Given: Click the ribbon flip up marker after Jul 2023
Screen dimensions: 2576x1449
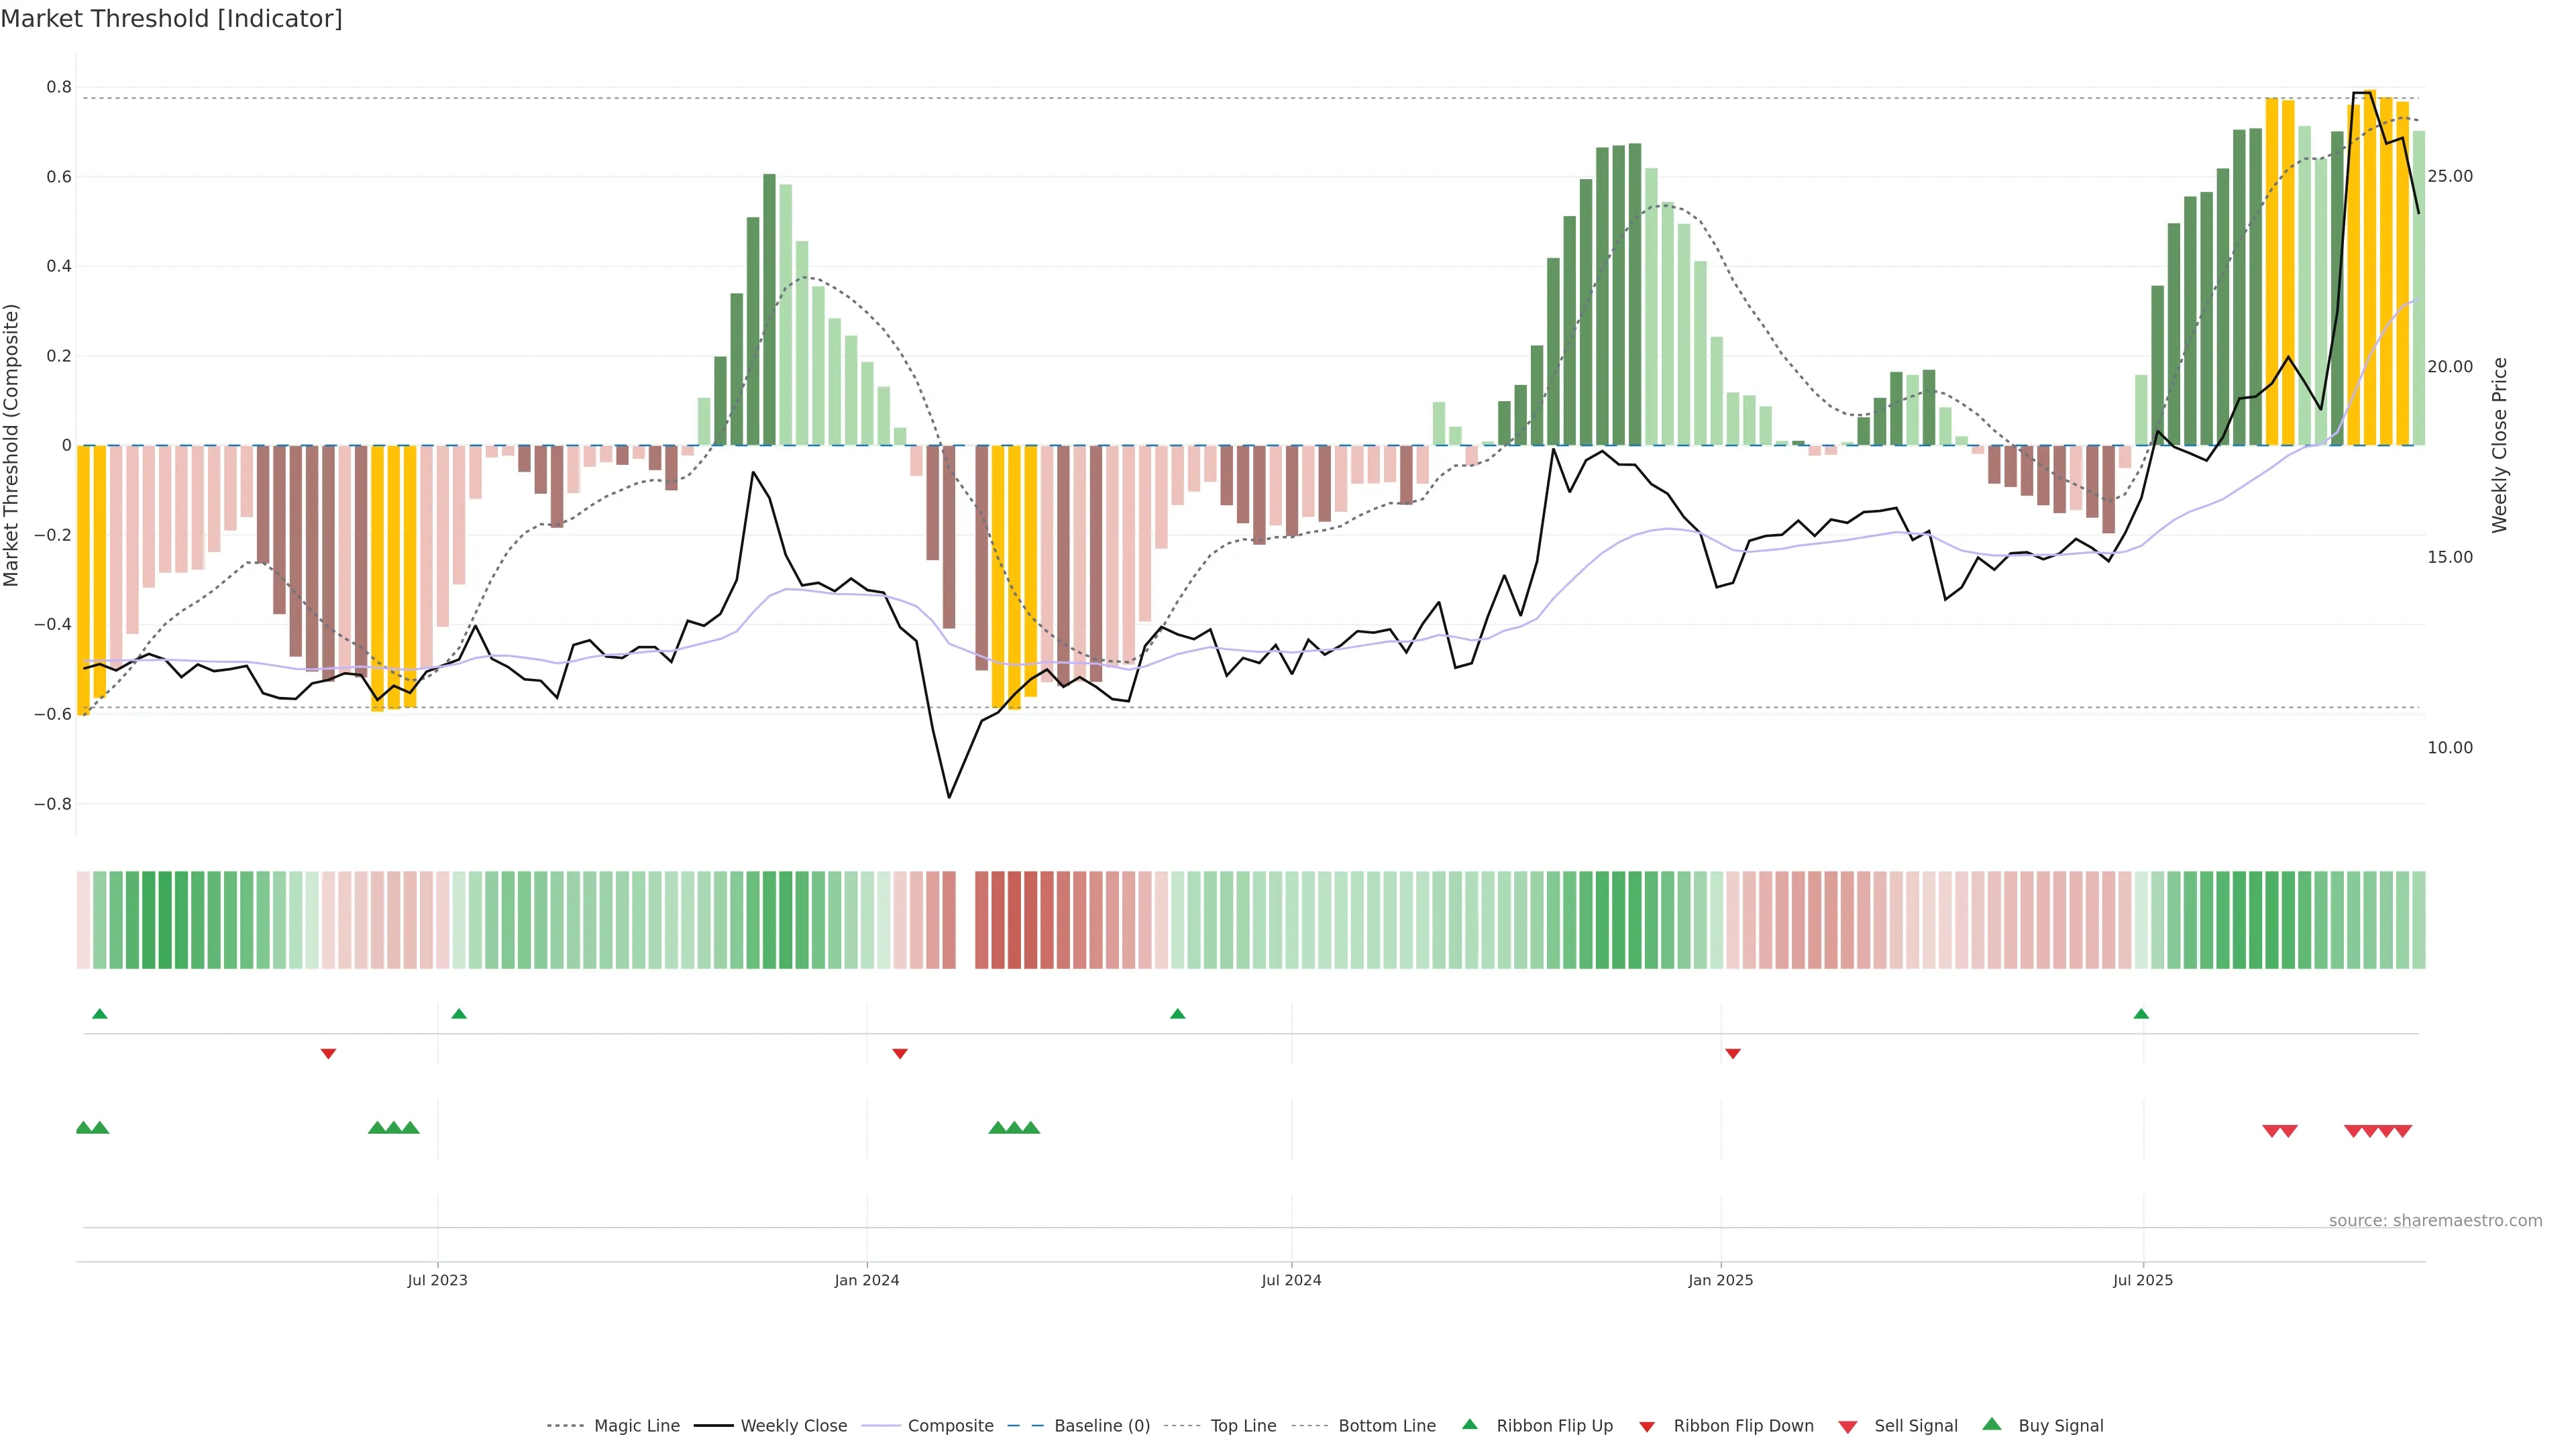Looking at the screenshot, I should 459,1014.
